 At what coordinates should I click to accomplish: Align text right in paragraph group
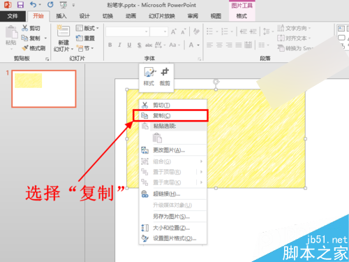click(229, 45)
